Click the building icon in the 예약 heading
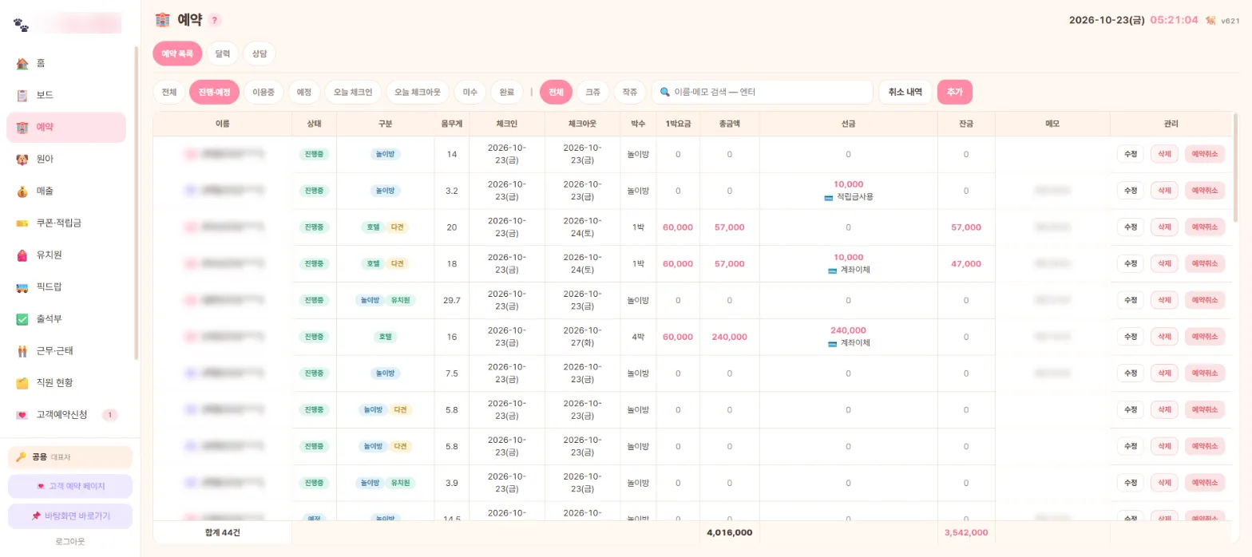This screenshot has width=1252, height=557. 162,20
